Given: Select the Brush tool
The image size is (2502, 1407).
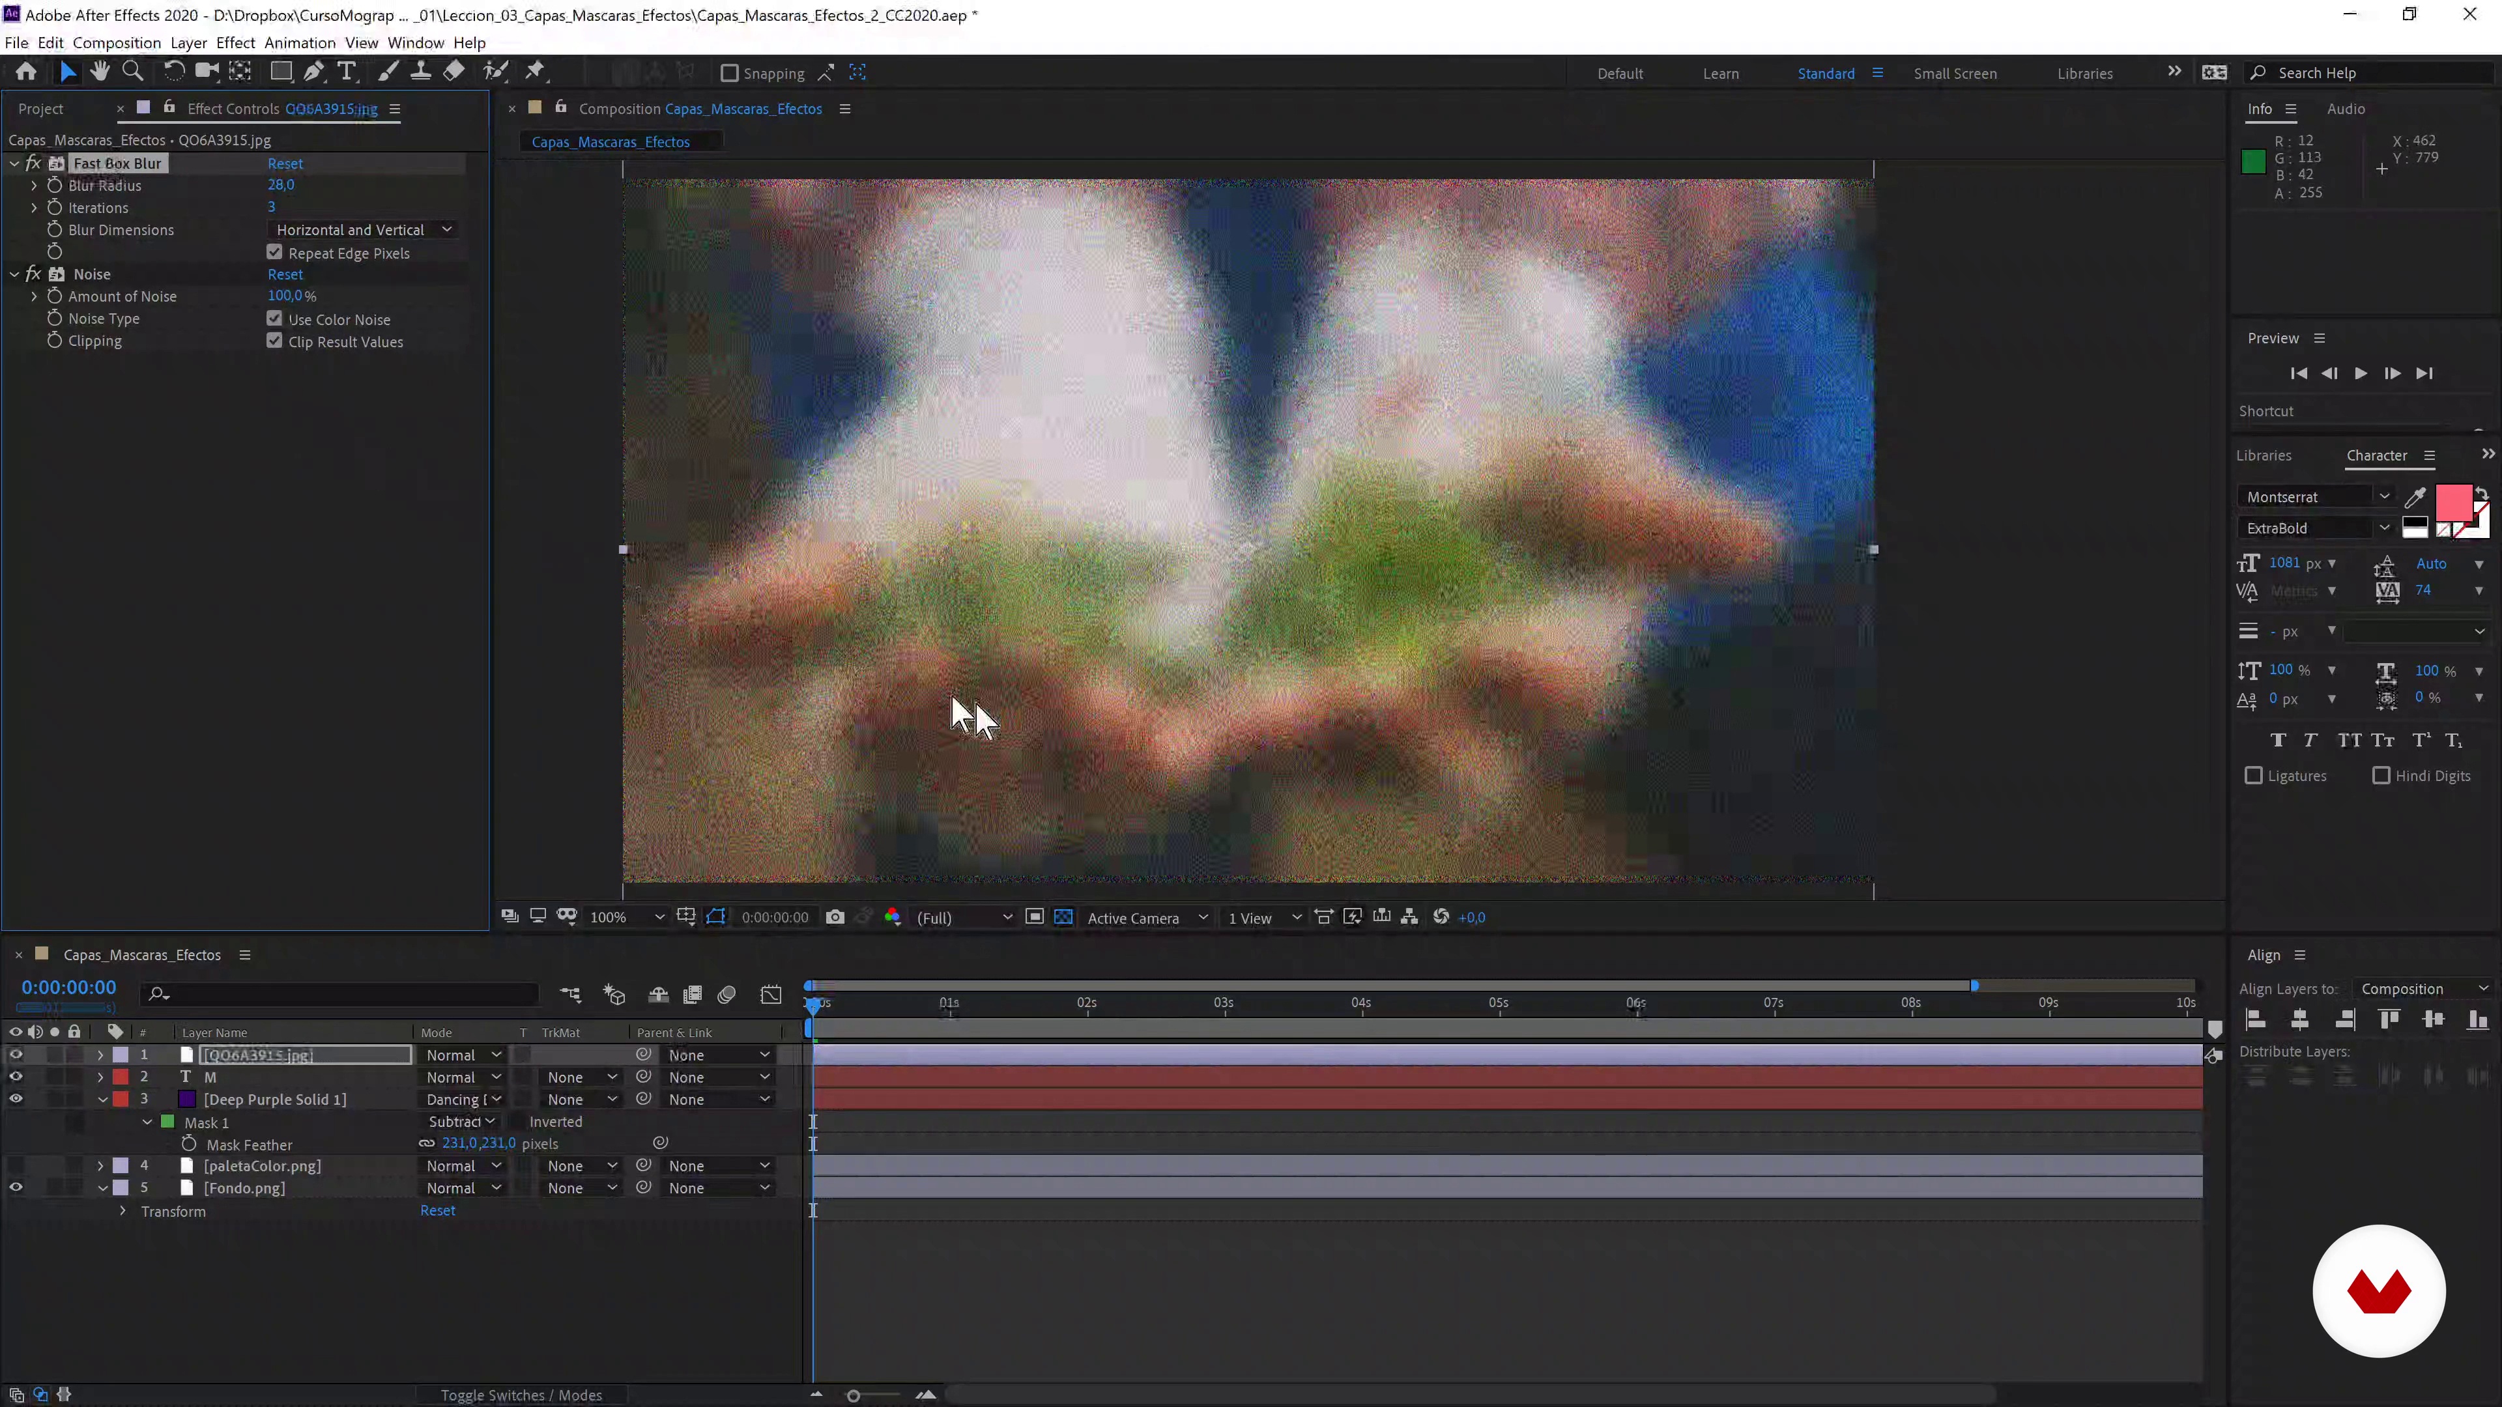Looking at the screenshot, I should 388,72.
